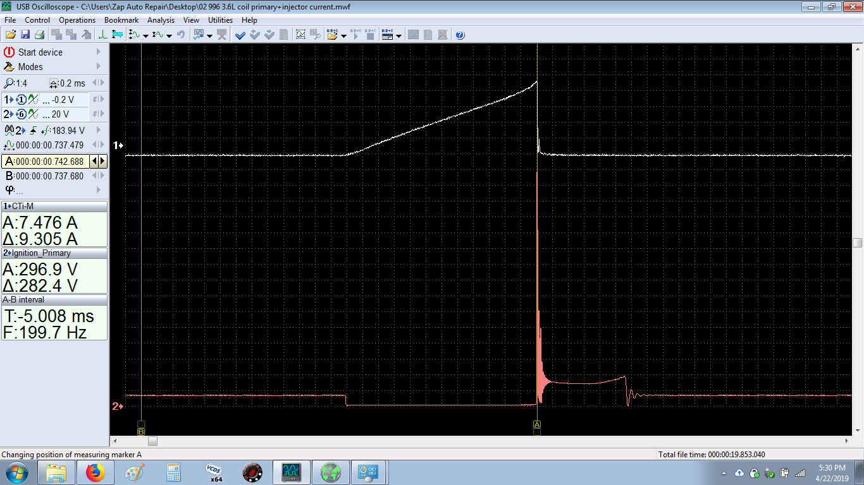The height and width of the screenshot is (485, 864).
Task: Expand the Modes submenu arrow
Action: pyautogui.click(x=99, y=66)
